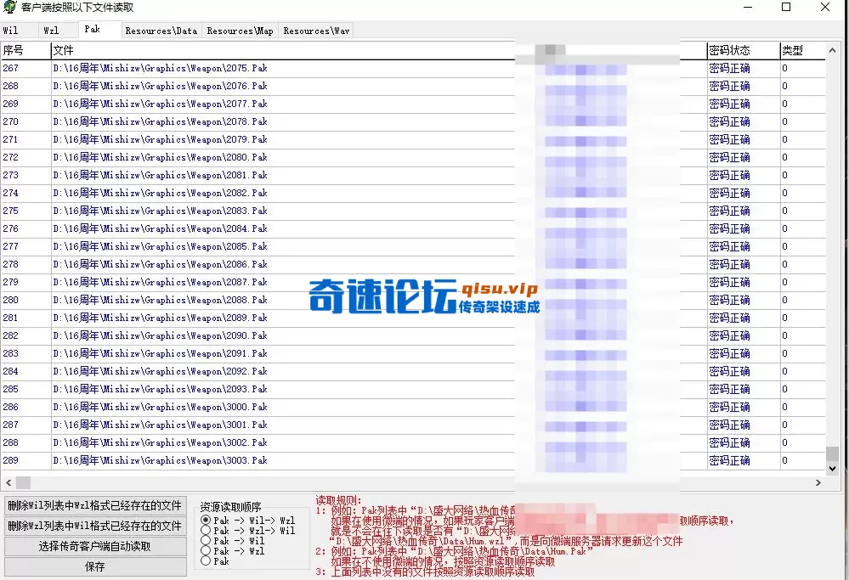Click the delete Wil-format-from-Wzl-list button

tap(96, 525)
